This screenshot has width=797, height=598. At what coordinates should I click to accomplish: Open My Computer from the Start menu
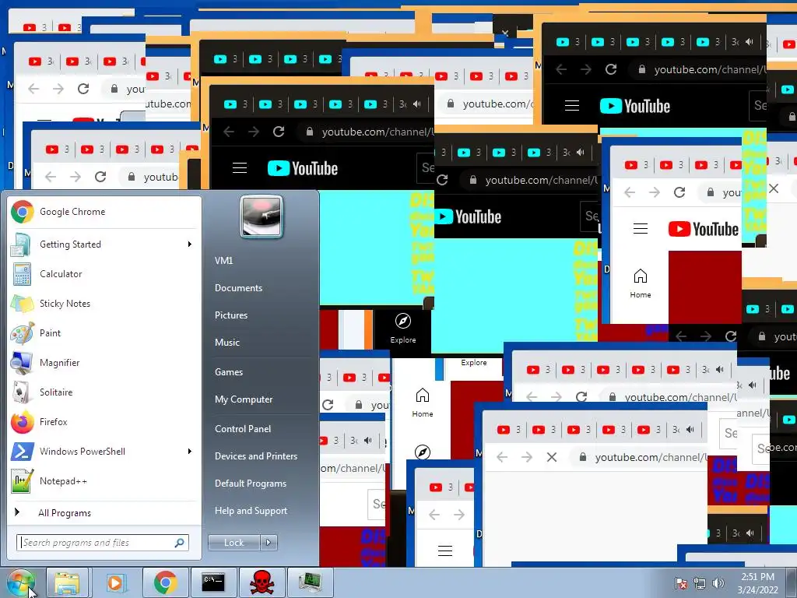[244, 399]
